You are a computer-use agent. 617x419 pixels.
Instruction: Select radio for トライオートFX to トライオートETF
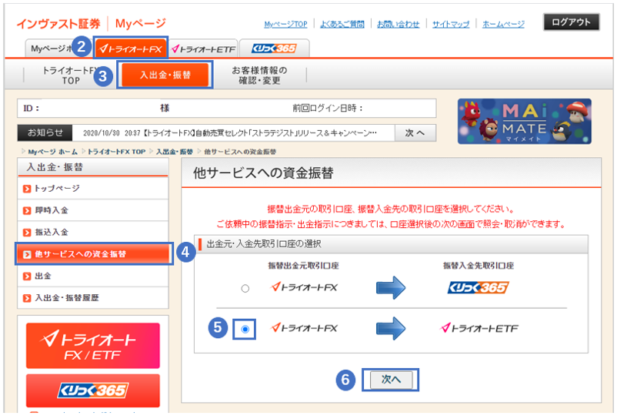coord(245,329)
